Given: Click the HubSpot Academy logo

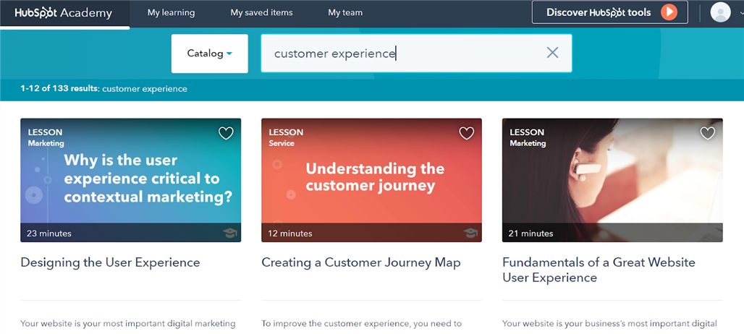Looking at the screenshot, I should coord(64,12).
